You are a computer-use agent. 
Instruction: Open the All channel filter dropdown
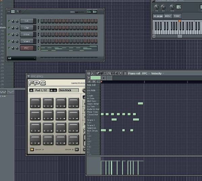coord(22,58)
